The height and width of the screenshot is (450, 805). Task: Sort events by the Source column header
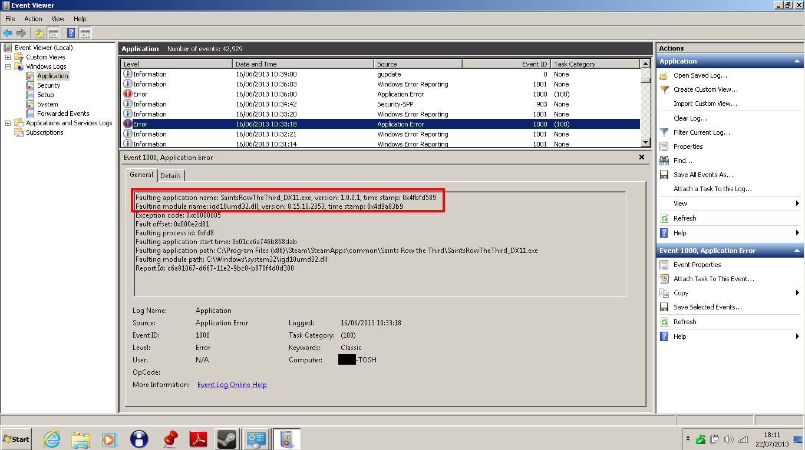[x=418, y=64]
